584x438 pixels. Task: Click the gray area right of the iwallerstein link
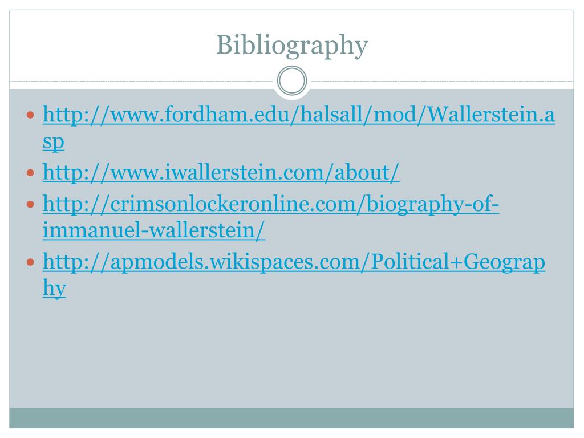point(485,173)
